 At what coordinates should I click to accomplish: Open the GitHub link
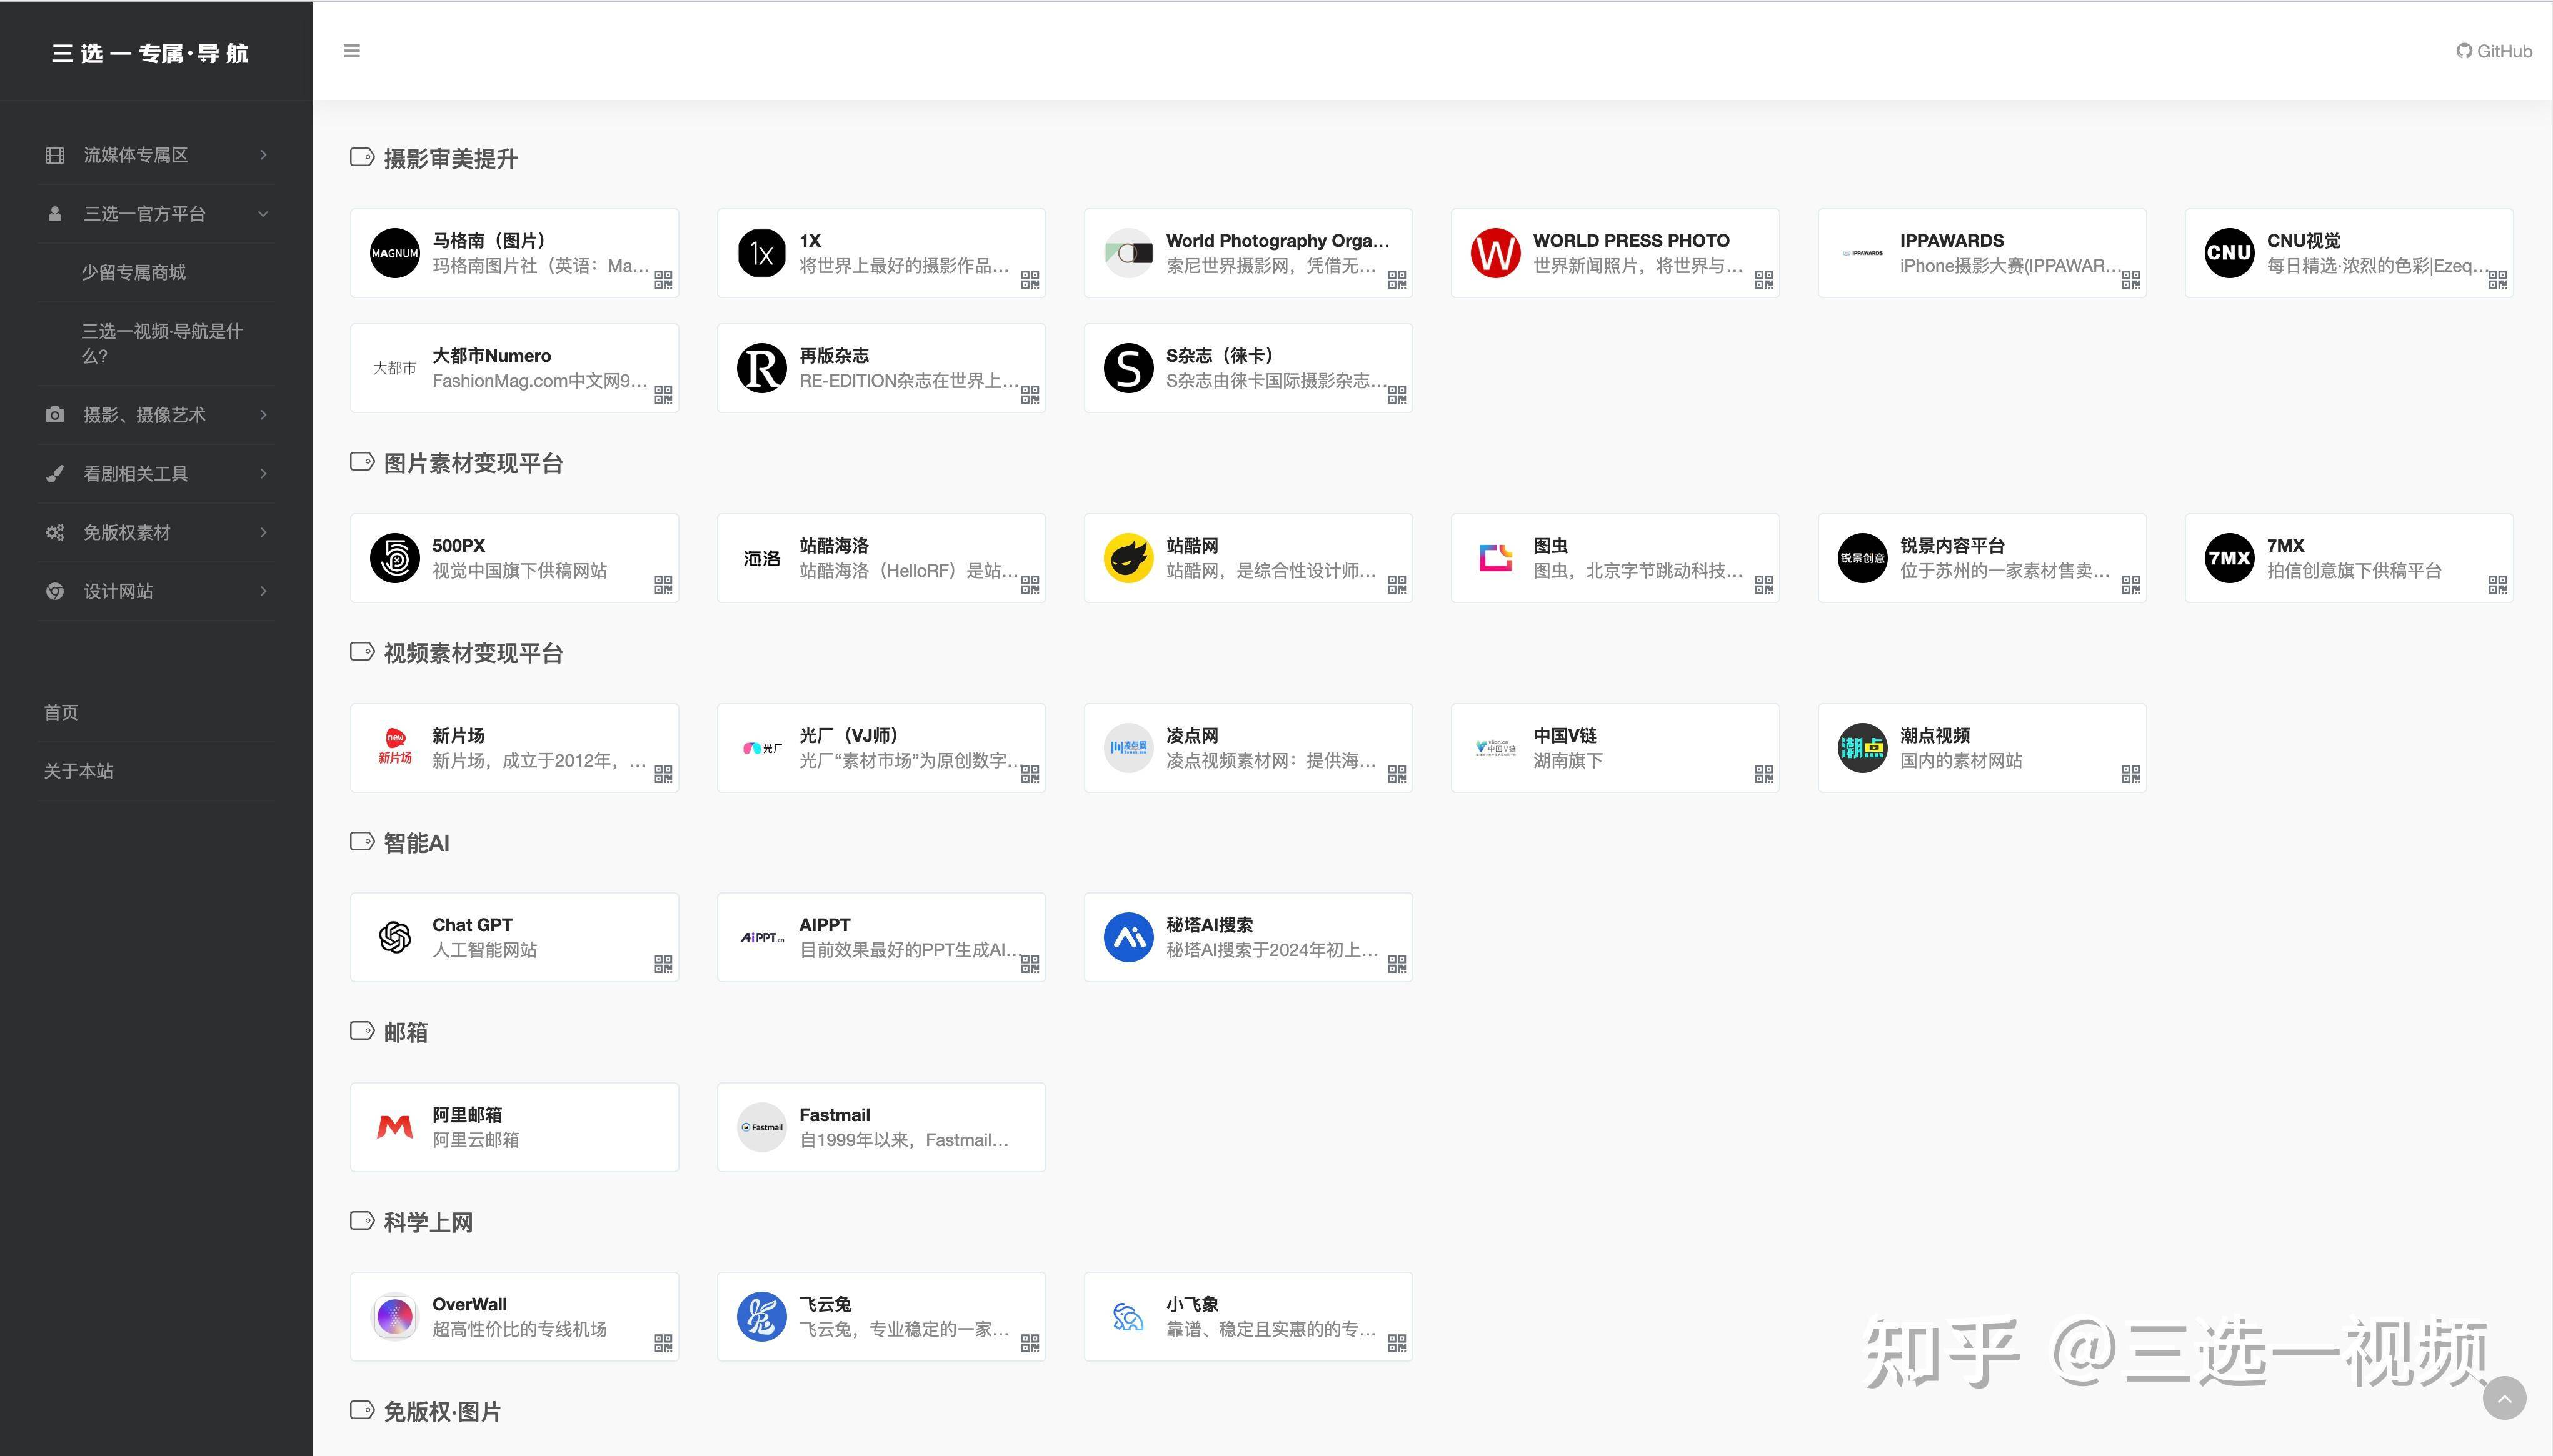[2494, 51]
